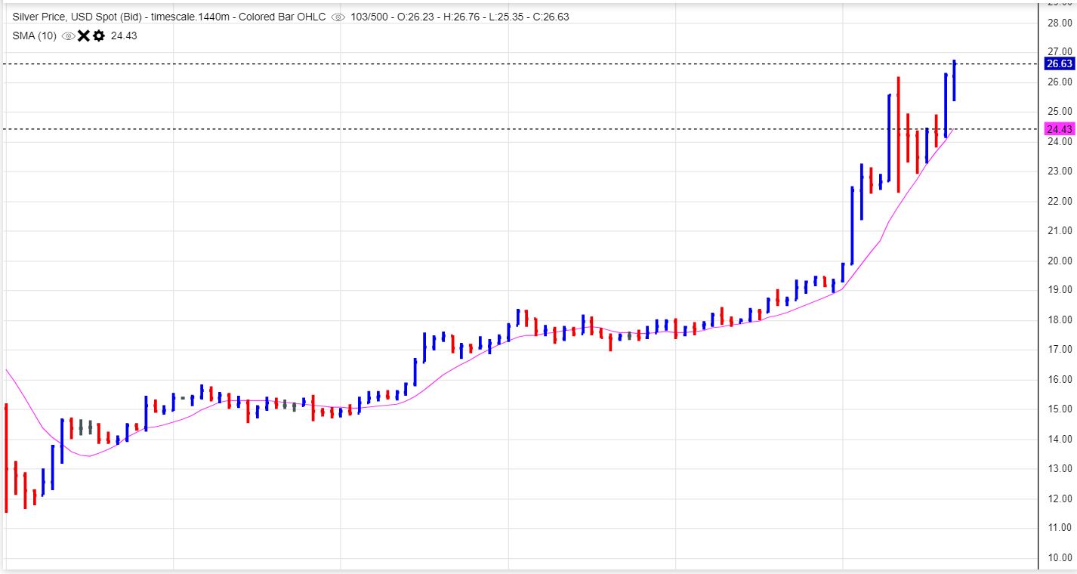
Task: Click the 22.00 price axis label
Action: 1060,201
